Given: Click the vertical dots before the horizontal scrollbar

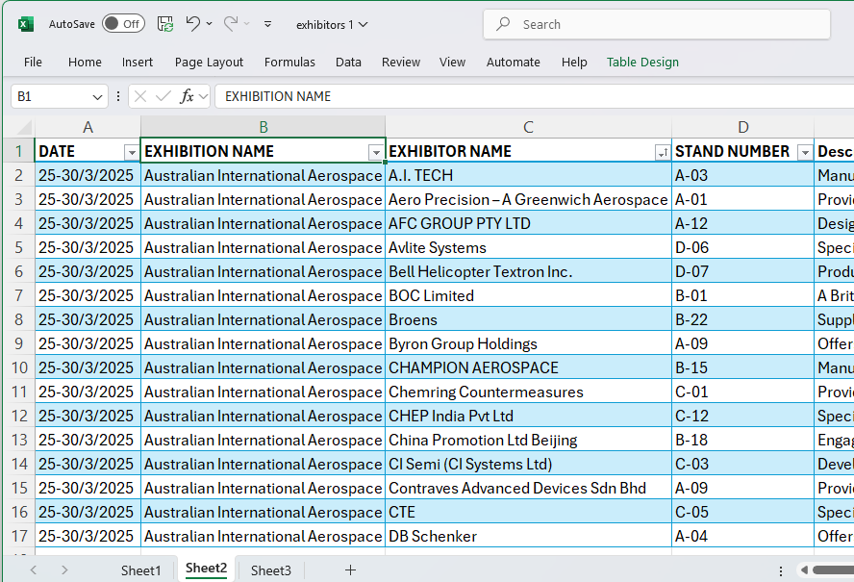Looking at the screenshot, I should pyautogui.click(x=781, y=570).
